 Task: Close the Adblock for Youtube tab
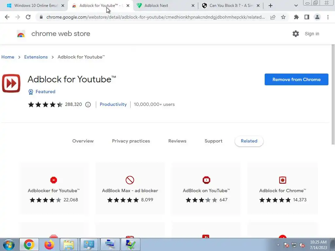click(128, 6)
